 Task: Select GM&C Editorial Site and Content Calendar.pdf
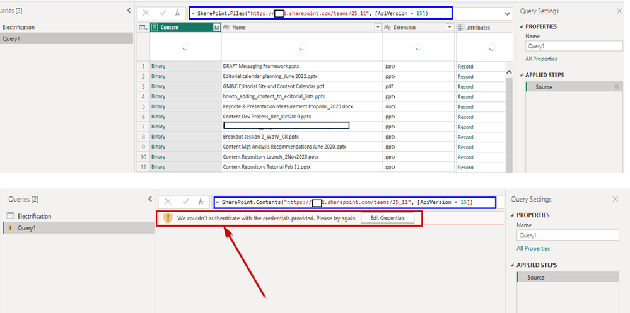[301, 86]
